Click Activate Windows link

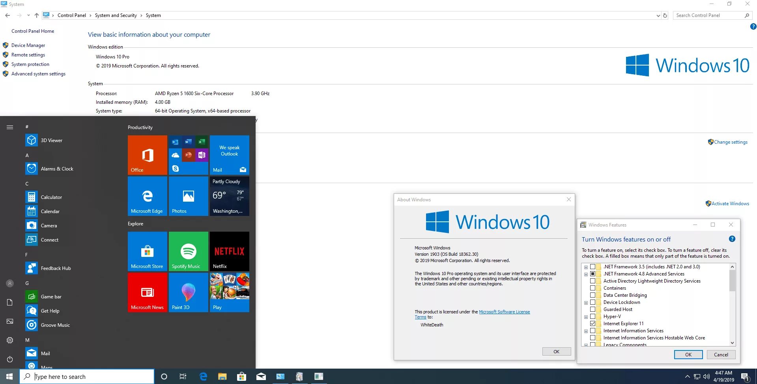(730, 204)
